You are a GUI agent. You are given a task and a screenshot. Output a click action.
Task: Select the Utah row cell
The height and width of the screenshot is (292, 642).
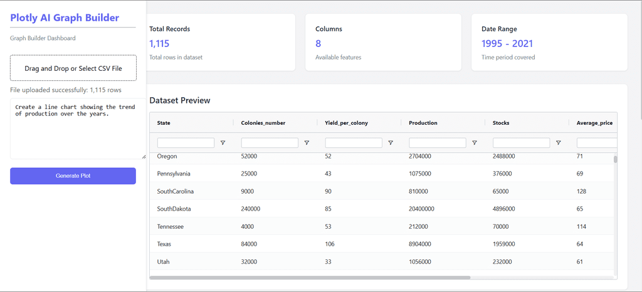(x=164, y=262)
